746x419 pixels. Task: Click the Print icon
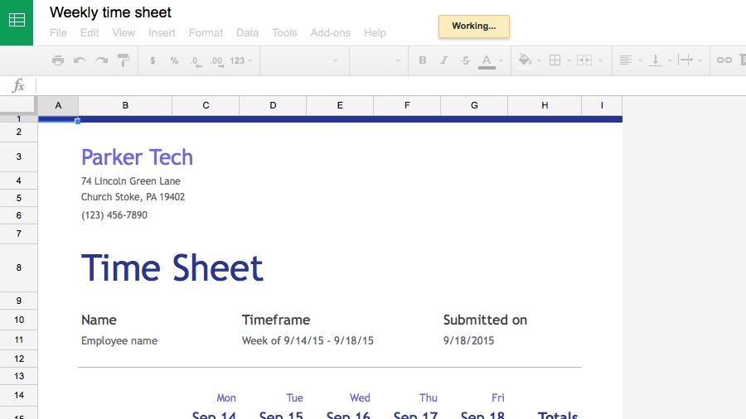[58, 60]
